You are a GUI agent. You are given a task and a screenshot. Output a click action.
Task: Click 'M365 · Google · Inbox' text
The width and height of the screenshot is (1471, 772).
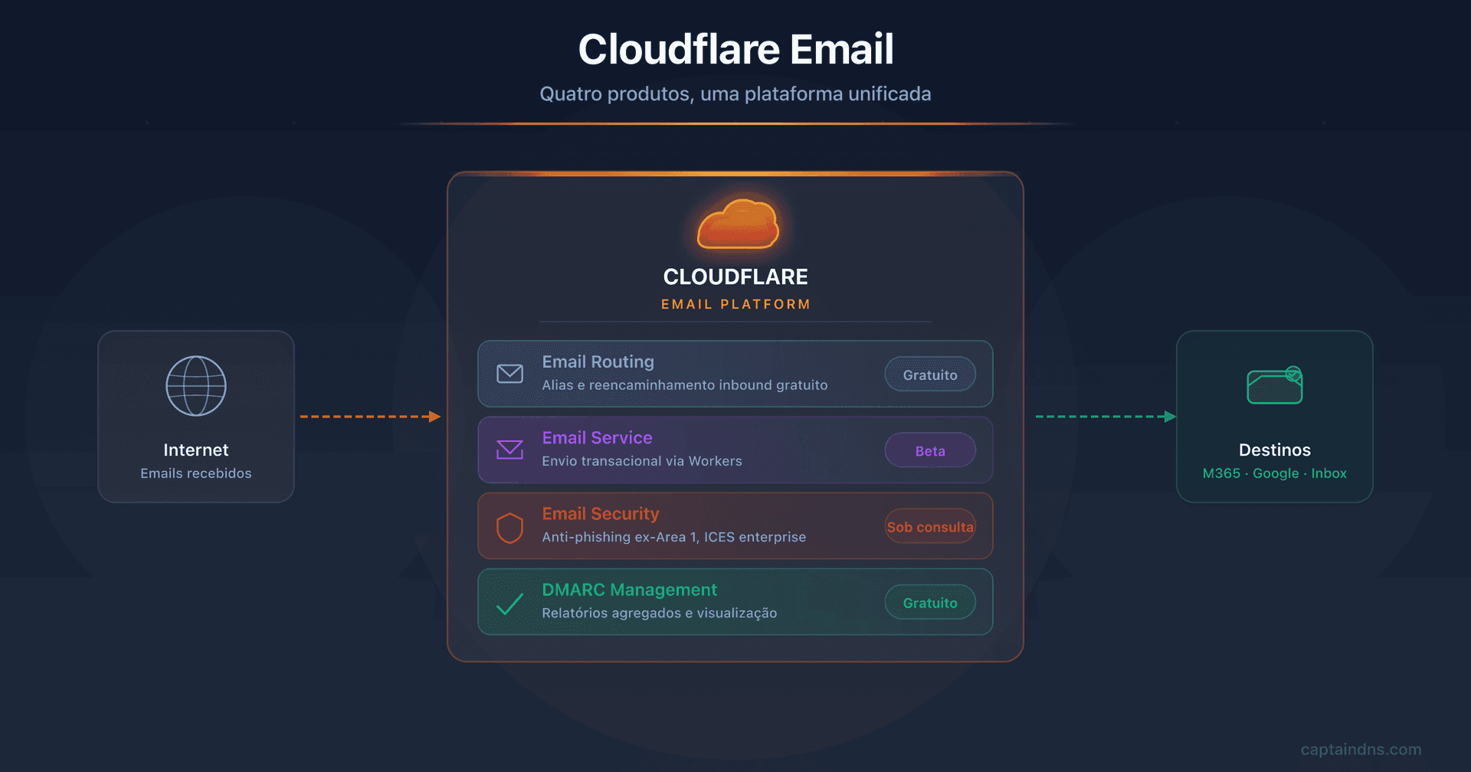click(x=1275, y=473)
